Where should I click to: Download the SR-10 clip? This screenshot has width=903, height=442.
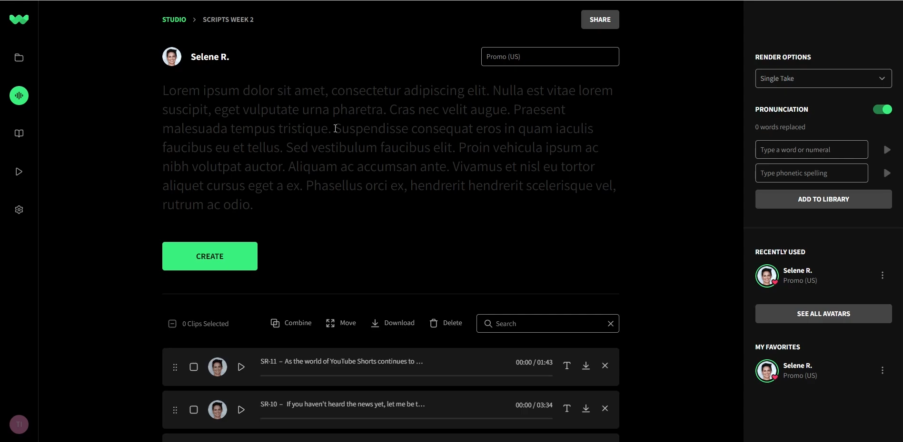[585, 408]
